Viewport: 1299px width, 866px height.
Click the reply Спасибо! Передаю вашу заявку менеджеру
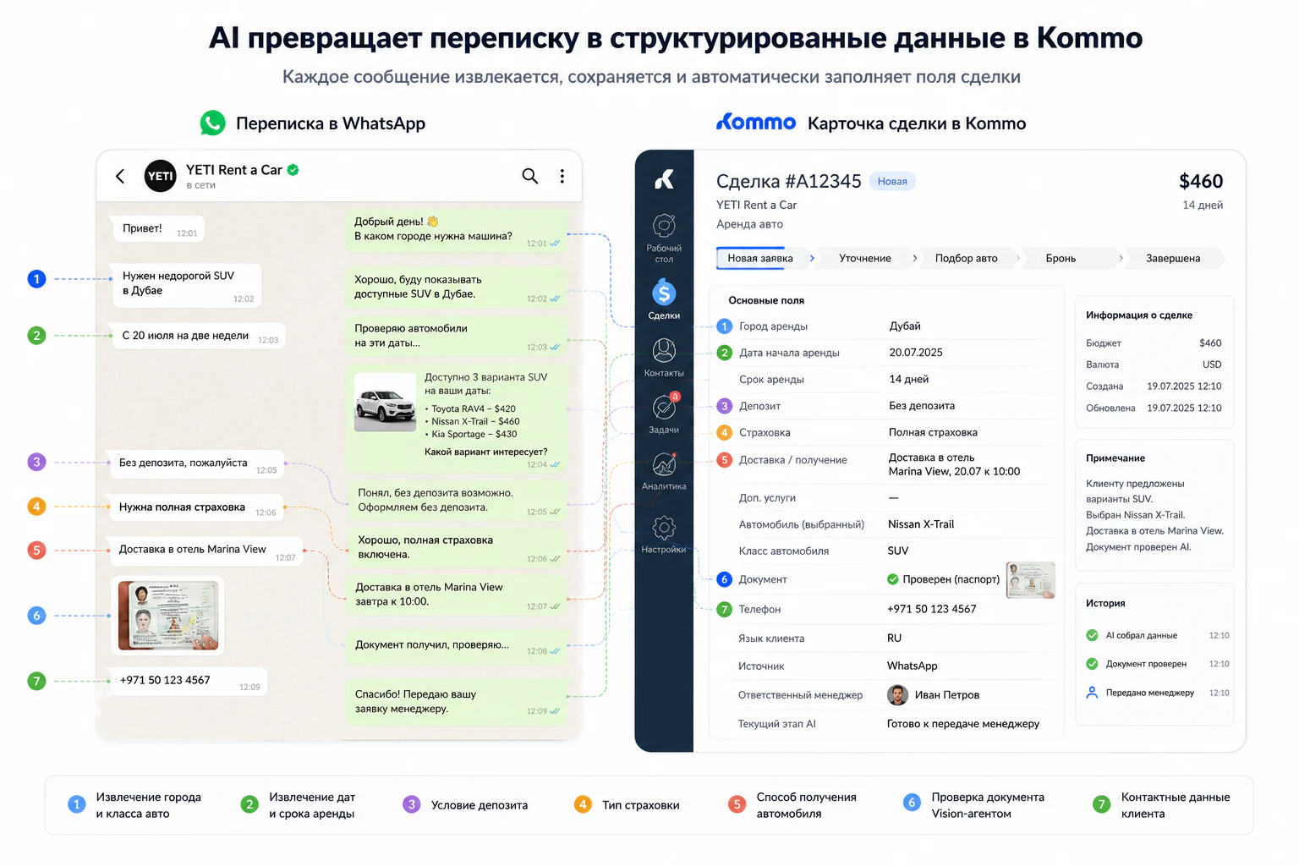(x=456, y=702)
